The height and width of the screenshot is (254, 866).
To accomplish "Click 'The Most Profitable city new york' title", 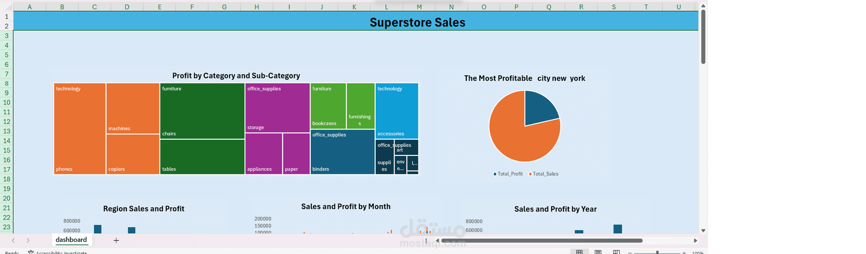I will pyautogui.click(x=524, y=78).
